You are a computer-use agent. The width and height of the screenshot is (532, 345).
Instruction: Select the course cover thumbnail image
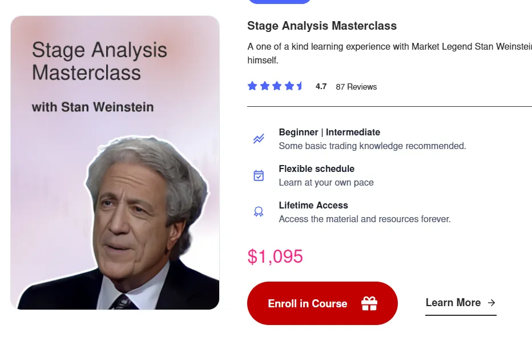pyautogui.click(x=115, y=163)
